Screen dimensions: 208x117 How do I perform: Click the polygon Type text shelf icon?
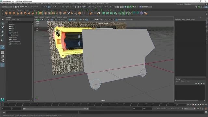(37, 13)
